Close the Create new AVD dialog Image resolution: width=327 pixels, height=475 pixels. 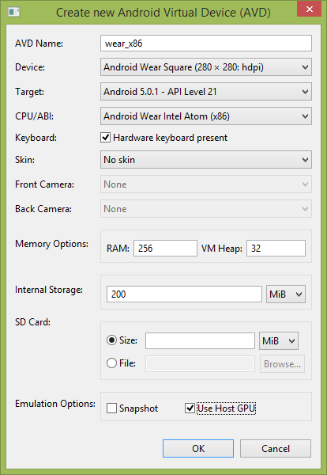click(x=309, y=9)
